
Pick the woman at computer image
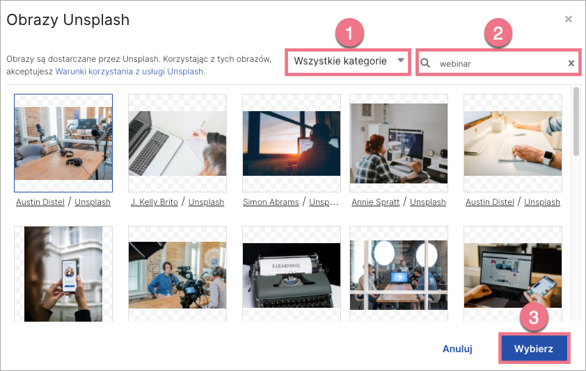point(399,142)
